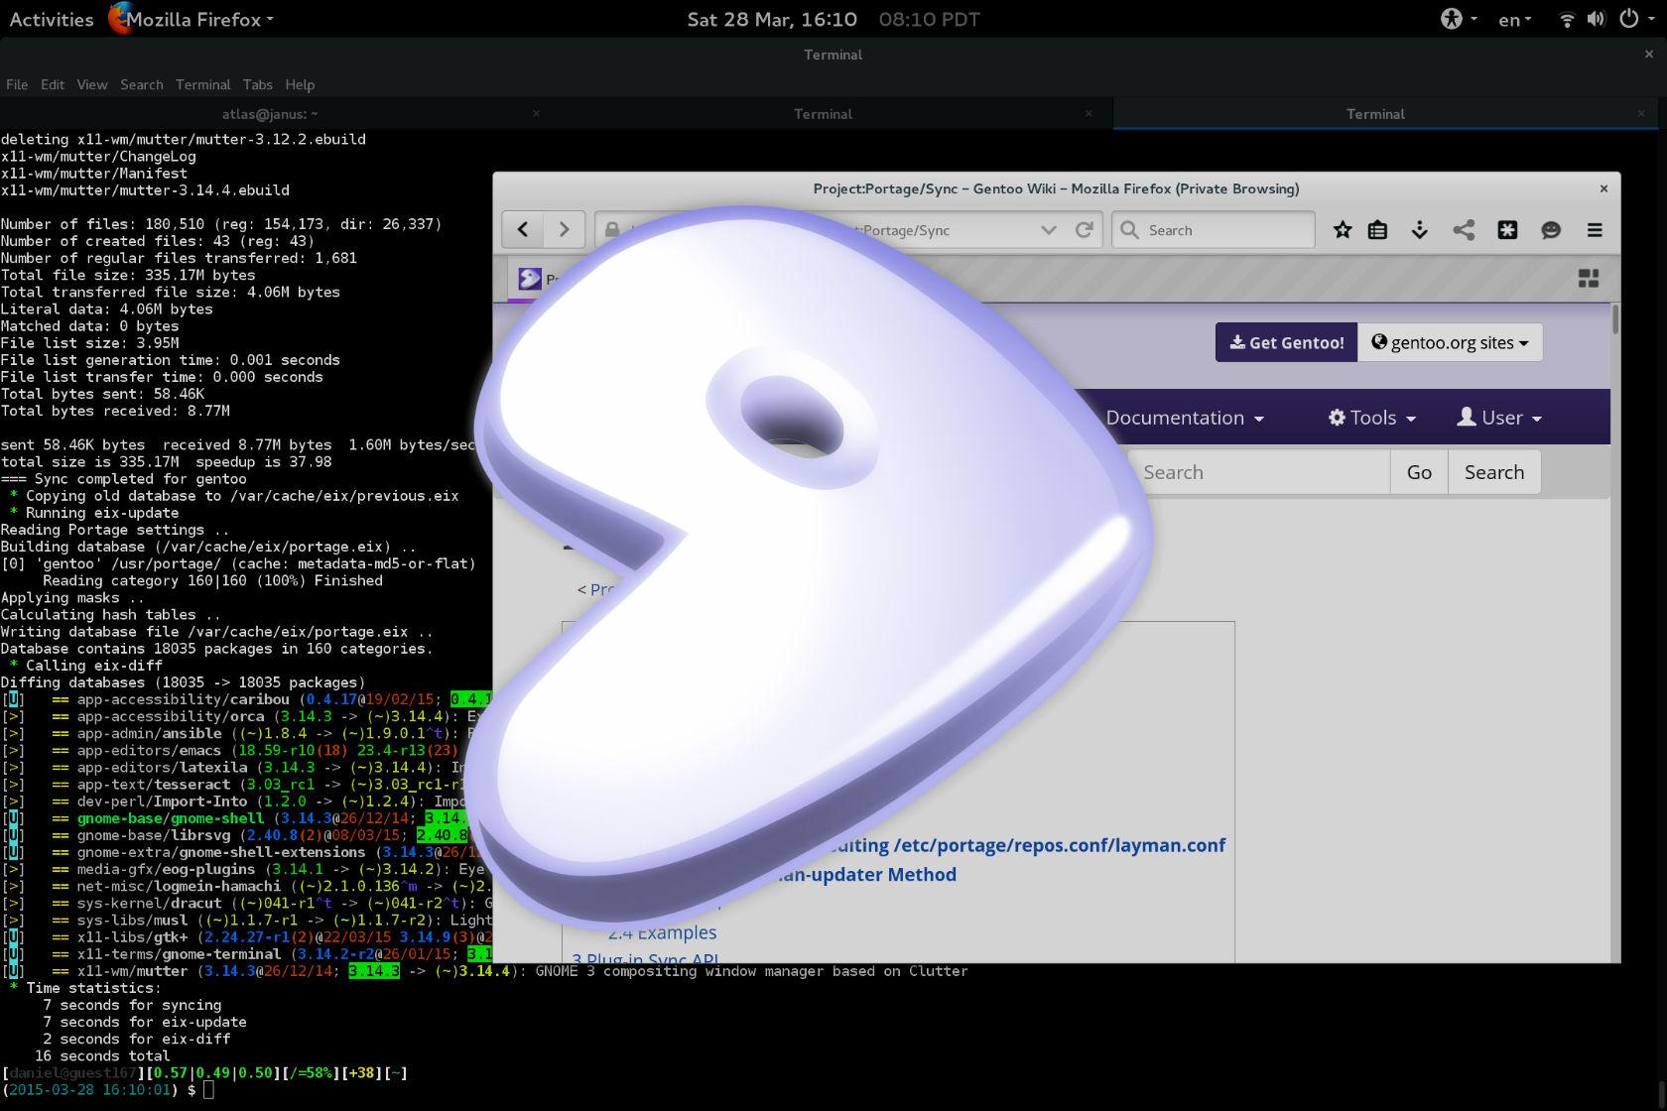Screen dimensions: 1667x1111
Task: Open the terminal Terminal menu
Action: coord(203,84)
